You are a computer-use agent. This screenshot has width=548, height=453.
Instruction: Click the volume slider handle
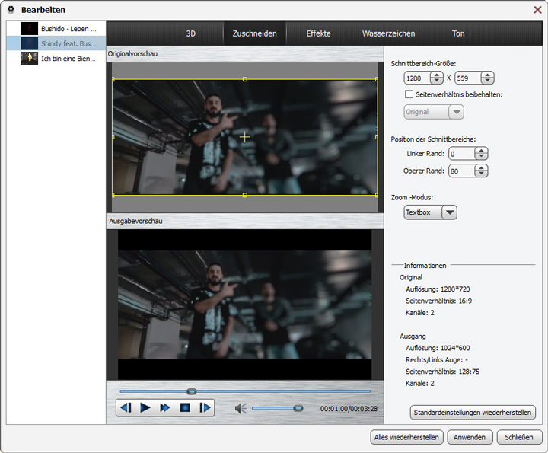coord(298,408)
